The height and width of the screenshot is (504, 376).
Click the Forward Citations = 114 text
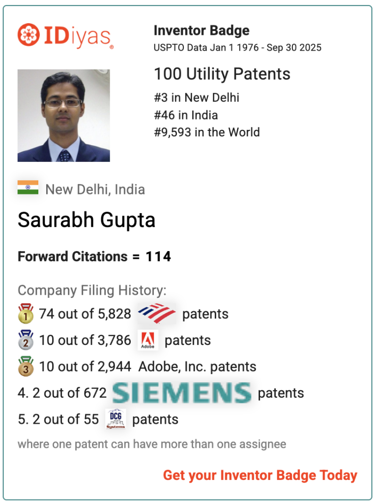click(94, 256)
